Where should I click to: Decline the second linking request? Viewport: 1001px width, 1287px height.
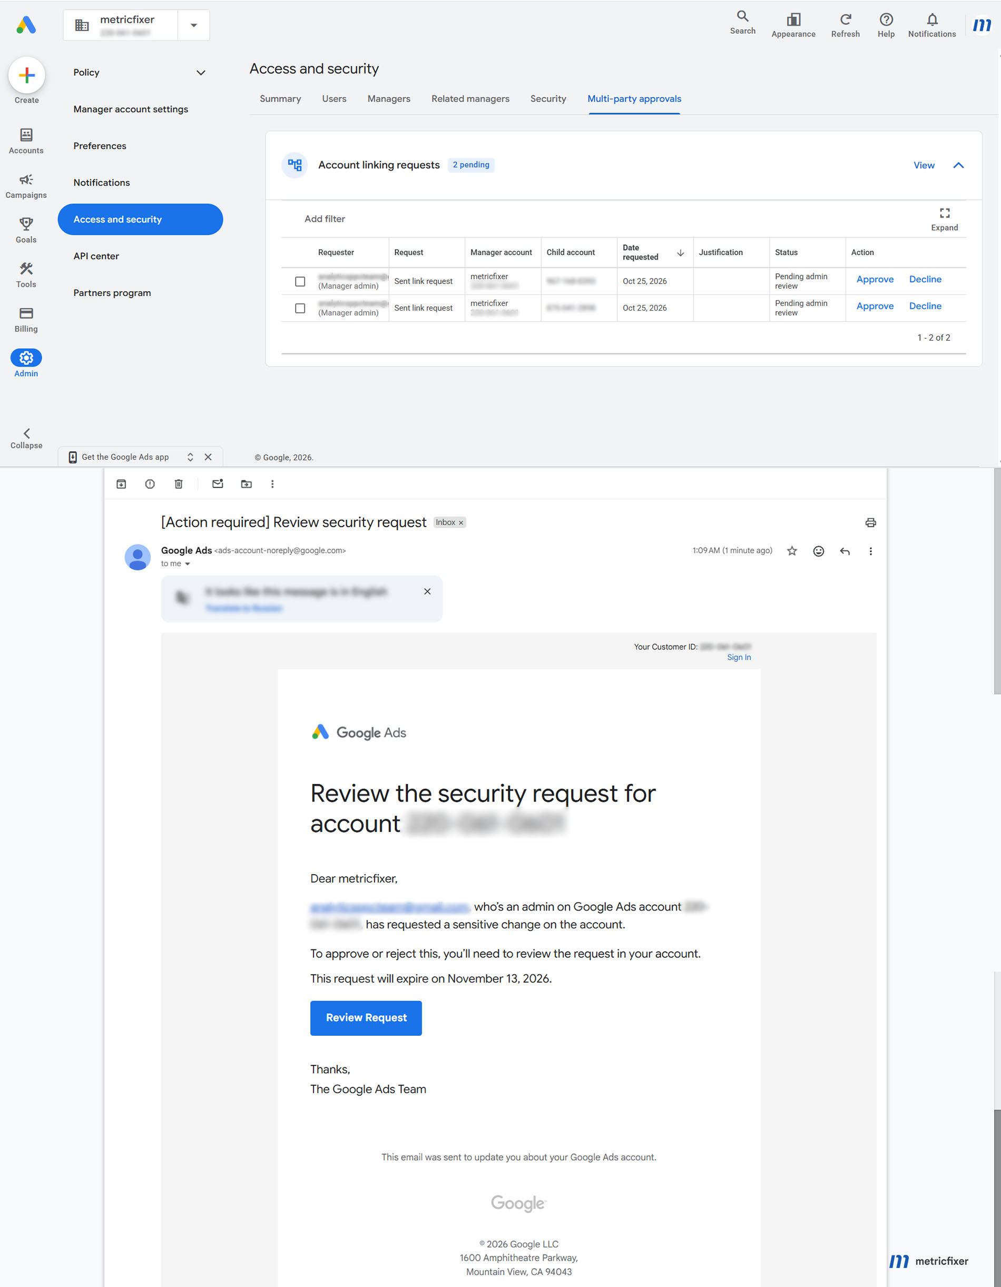click(925, 306)
